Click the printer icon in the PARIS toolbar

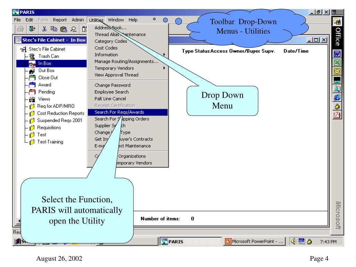pos(21,29)
